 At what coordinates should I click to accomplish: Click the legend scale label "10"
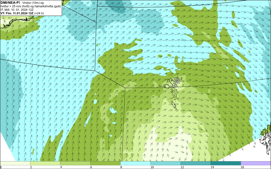152,167
